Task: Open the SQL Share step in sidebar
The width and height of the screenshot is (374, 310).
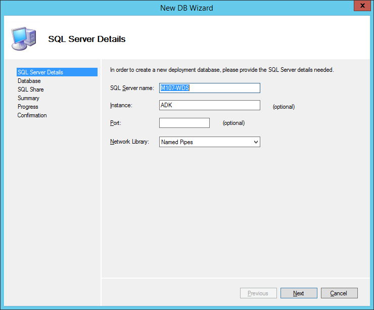Action: 31,90
